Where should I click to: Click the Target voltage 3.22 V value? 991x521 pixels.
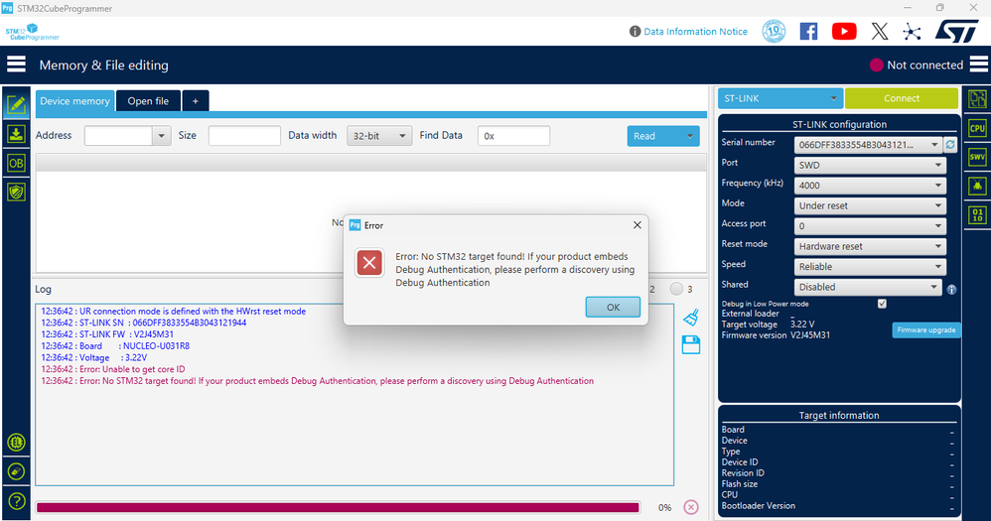click(x=802, y=324)
